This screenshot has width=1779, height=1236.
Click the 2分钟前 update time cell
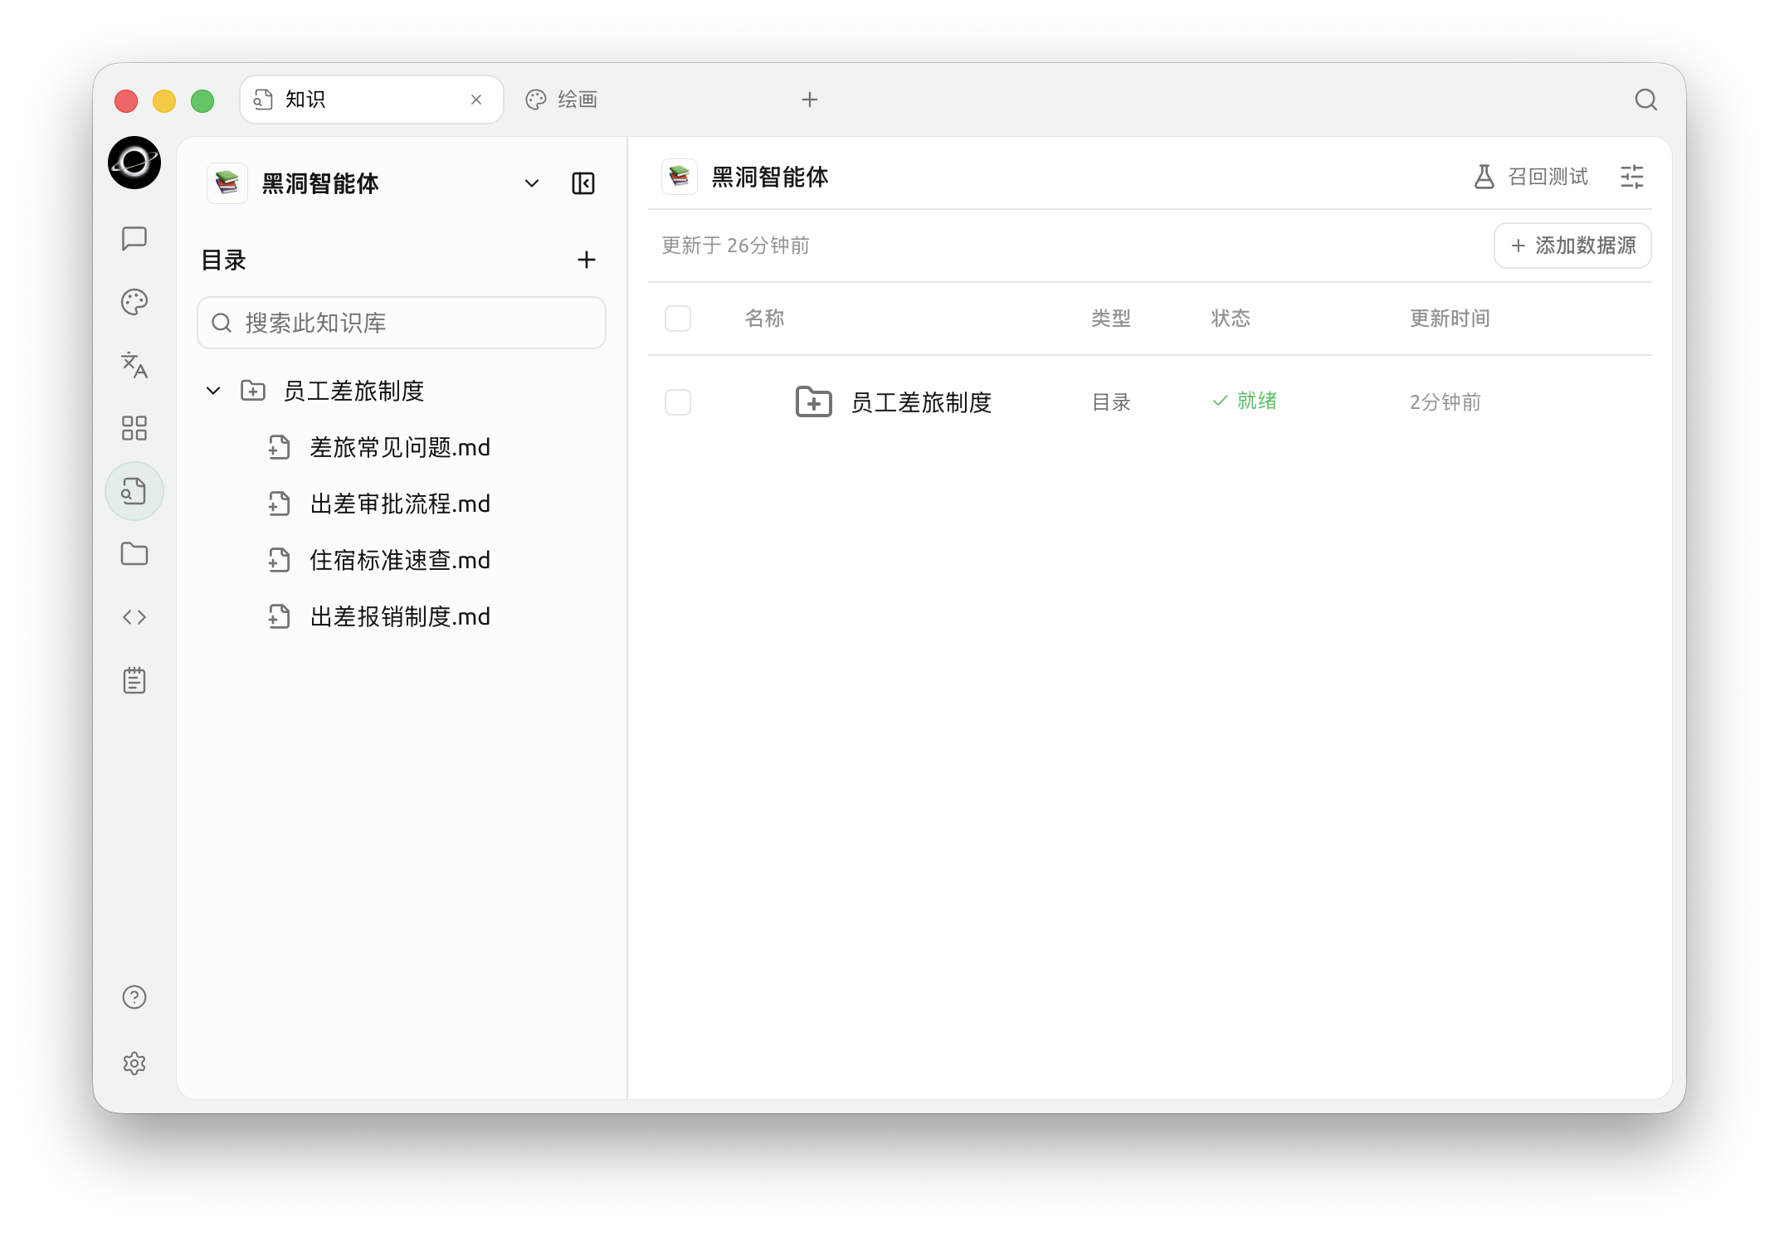(x=1445, y=402)
